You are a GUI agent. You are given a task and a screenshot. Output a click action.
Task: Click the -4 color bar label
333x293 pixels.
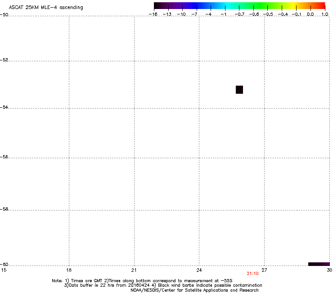click(208, 14)
